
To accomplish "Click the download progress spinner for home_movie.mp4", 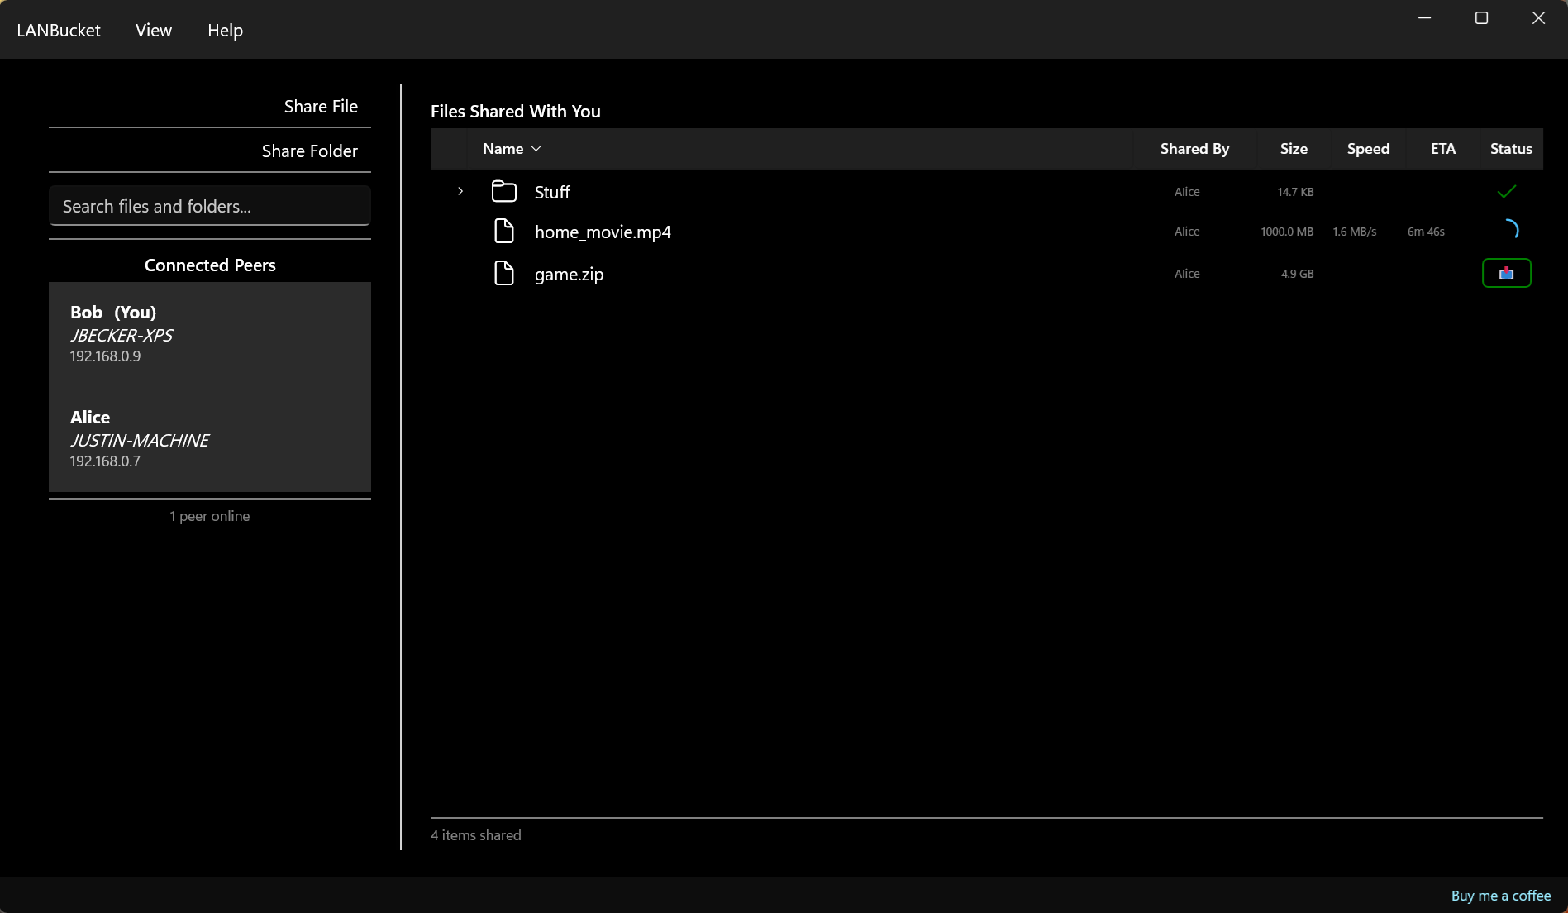I will click(1511, 230).
